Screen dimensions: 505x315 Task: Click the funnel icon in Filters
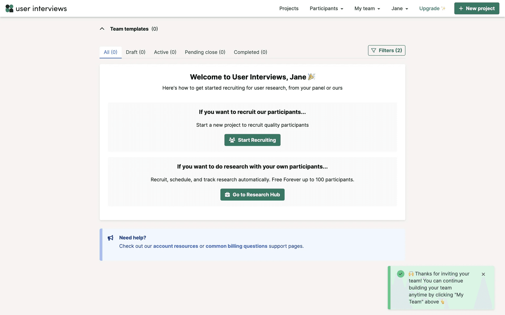click(x=373, y=50)
